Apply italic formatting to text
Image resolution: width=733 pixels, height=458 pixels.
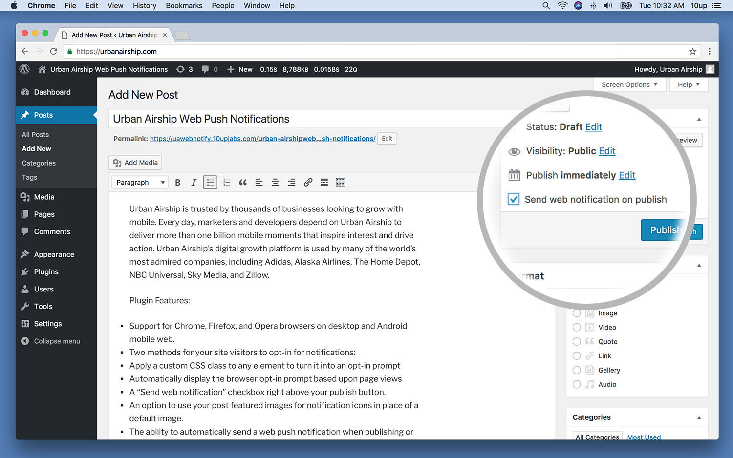coord(194,182)
